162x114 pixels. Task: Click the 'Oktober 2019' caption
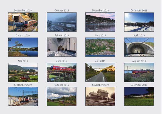click(x=62, y=85)
